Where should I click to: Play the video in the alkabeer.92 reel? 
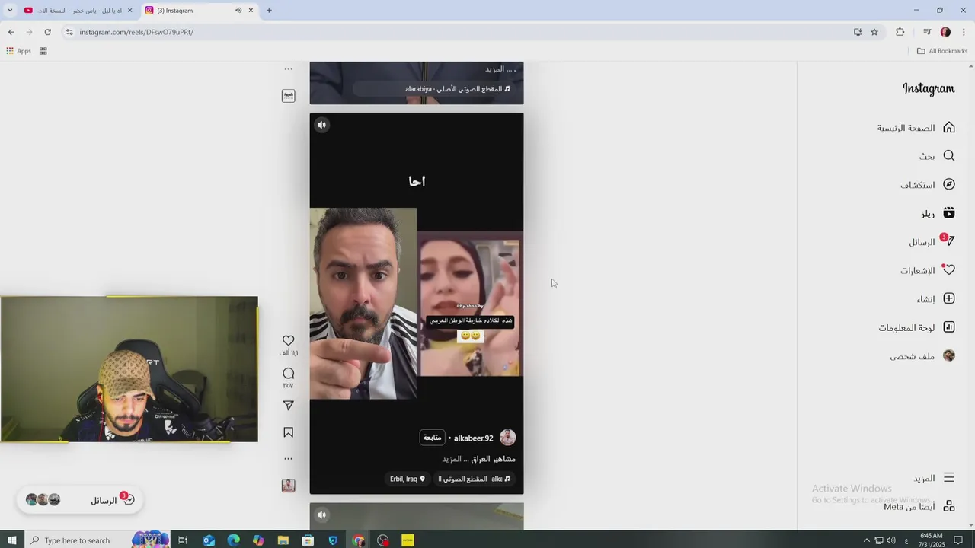pos(417,303)
